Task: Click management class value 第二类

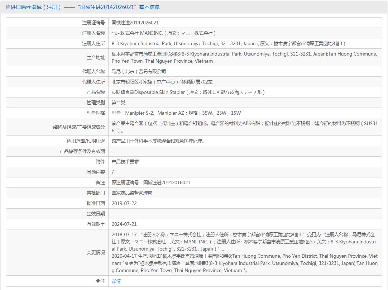Action: [119, 103]
